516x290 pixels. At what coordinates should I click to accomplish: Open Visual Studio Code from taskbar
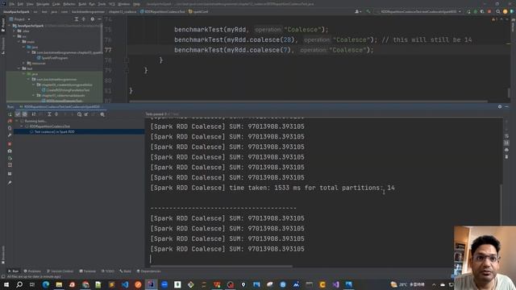(125, 284)
